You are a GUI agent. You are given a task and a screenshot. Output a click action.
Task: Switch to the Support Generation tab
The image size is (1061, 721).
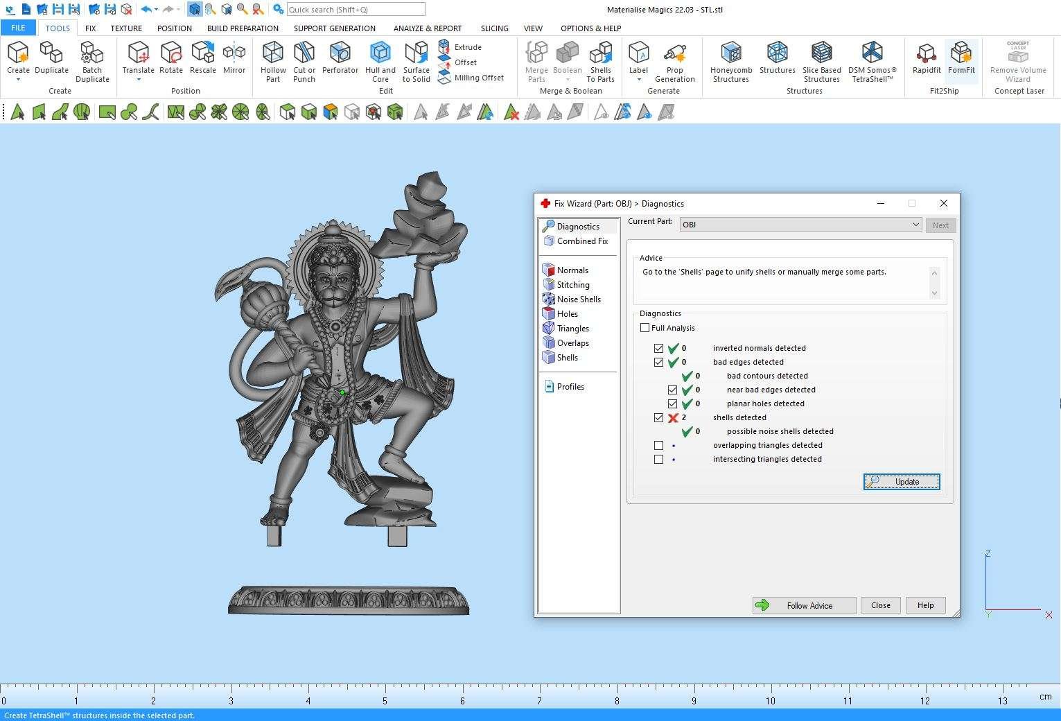click(334, 28)
